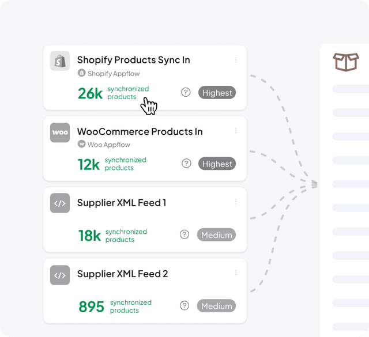Open more options on Shopify Products Sync In

236,60
